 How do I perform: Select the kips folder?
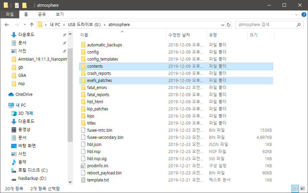pos(91,116)
